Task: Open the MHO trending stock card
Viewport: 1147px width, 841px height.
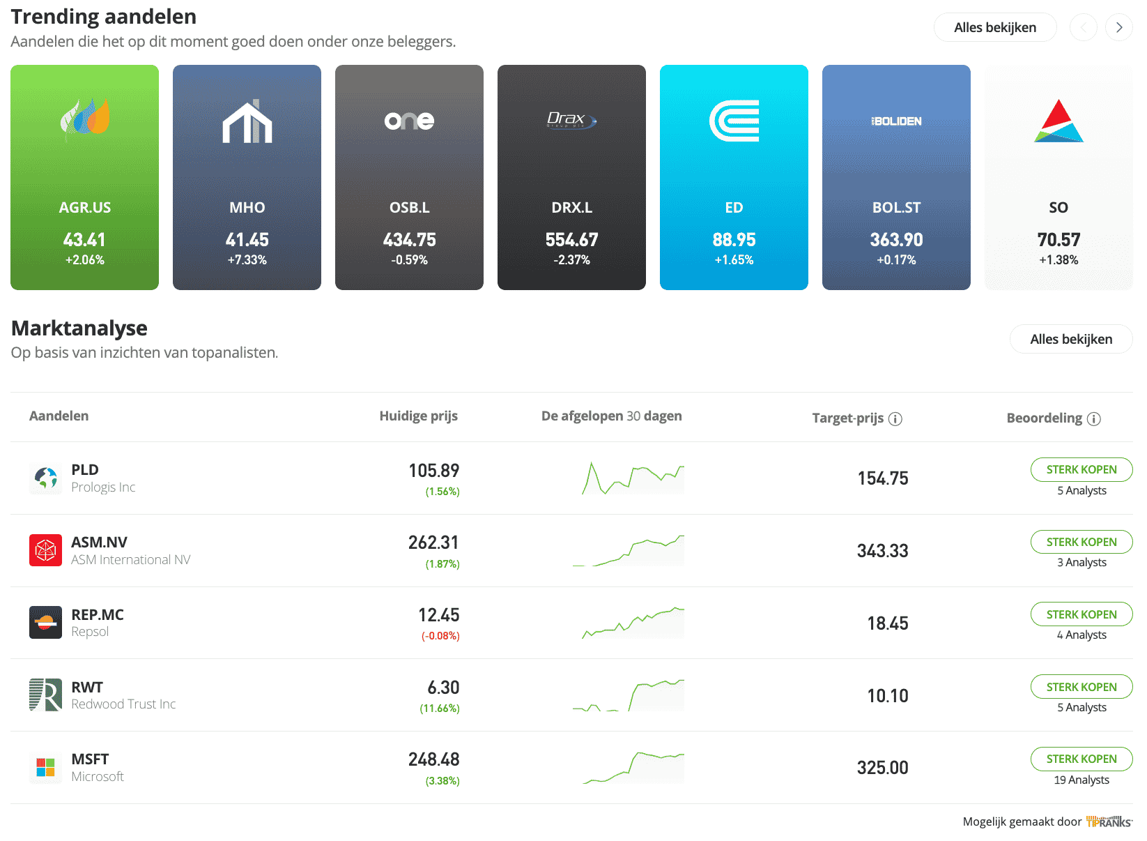Action: coord(247,177)
